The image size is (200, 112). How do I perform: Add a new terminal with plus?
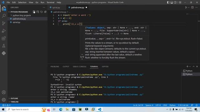coord(187,66)
